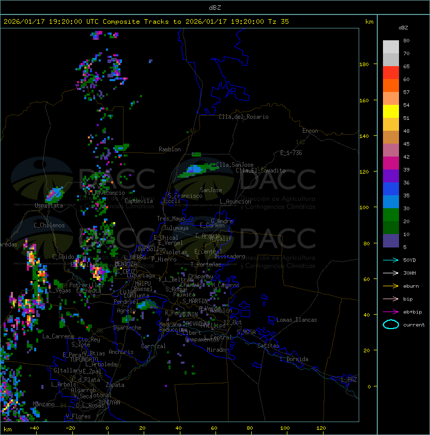
Task: Click the 'L_Dormida' map label
Action: [294, 359]
